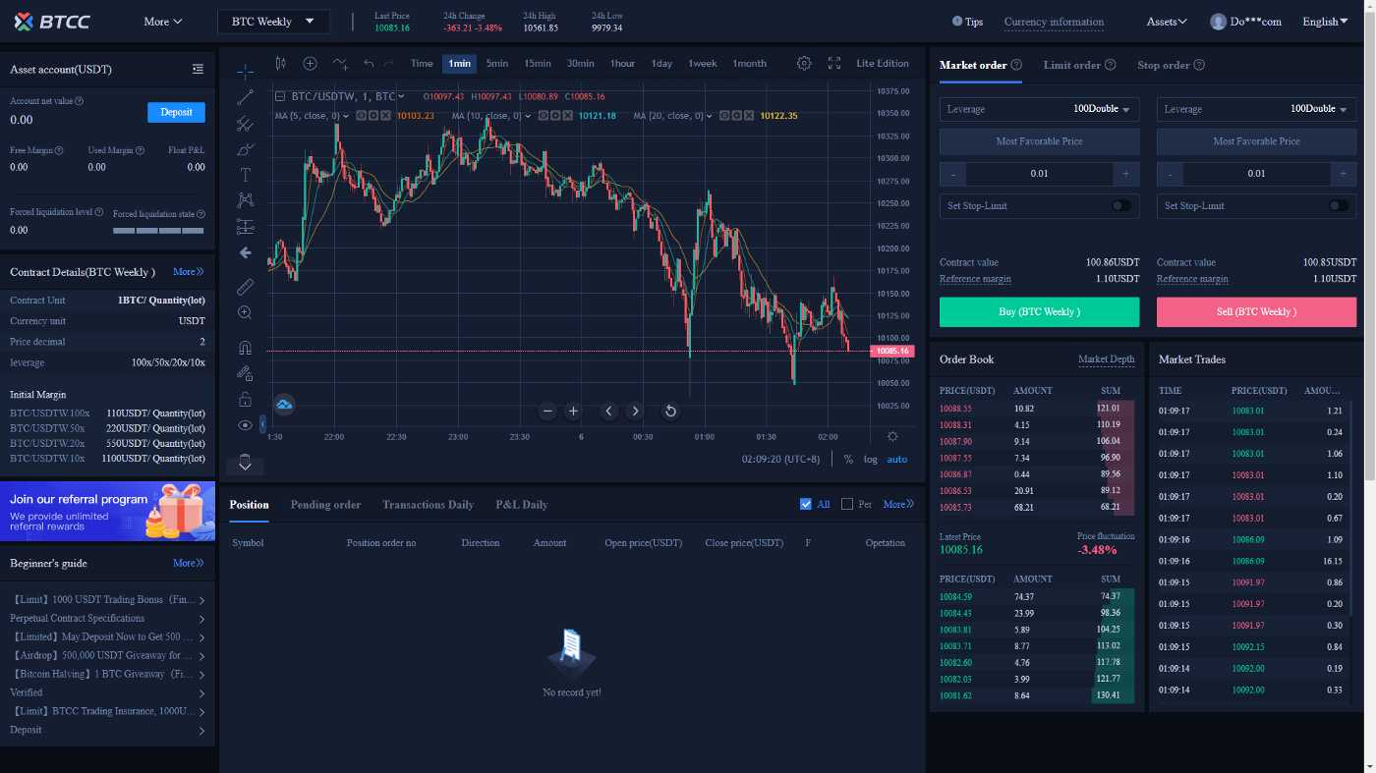
Task: Click the candlestick chart style icon
Action: [281, 63]
